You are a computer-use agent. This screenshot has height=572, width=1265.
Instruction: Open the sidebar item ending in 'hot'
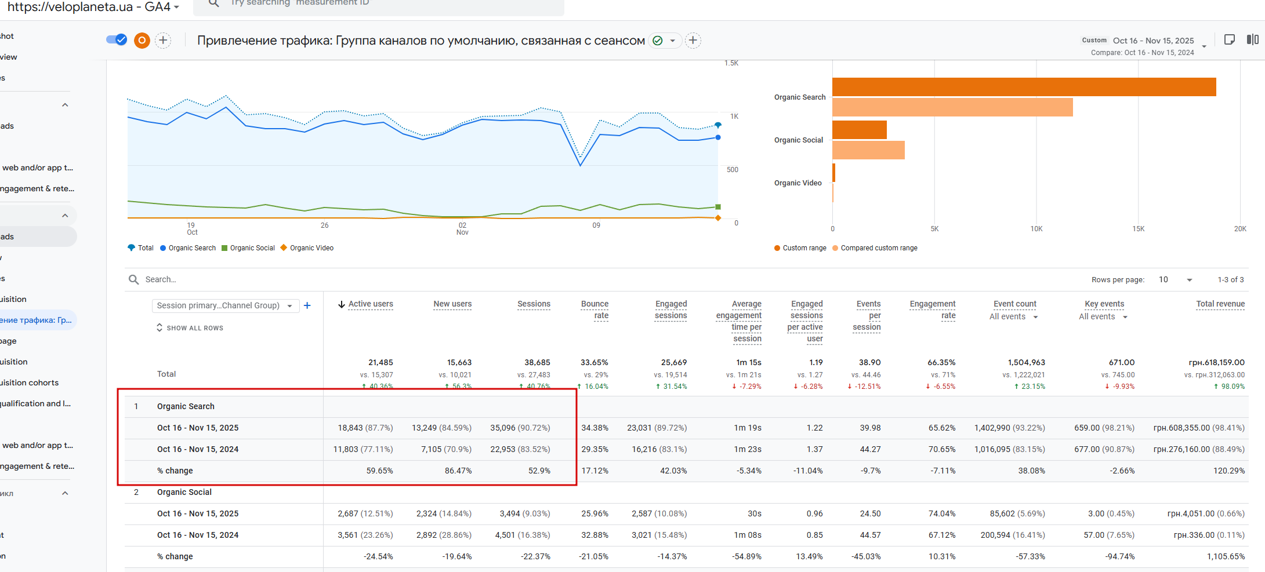coord(7,36)
